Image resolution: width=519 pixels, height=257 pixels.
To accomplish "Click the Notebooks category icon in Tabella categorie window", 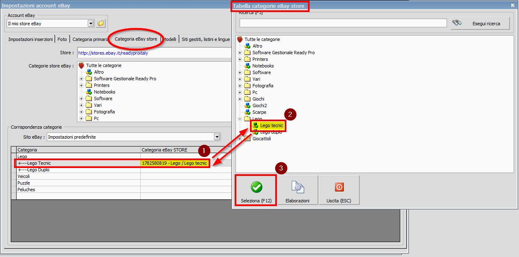I will coord(247,66).
